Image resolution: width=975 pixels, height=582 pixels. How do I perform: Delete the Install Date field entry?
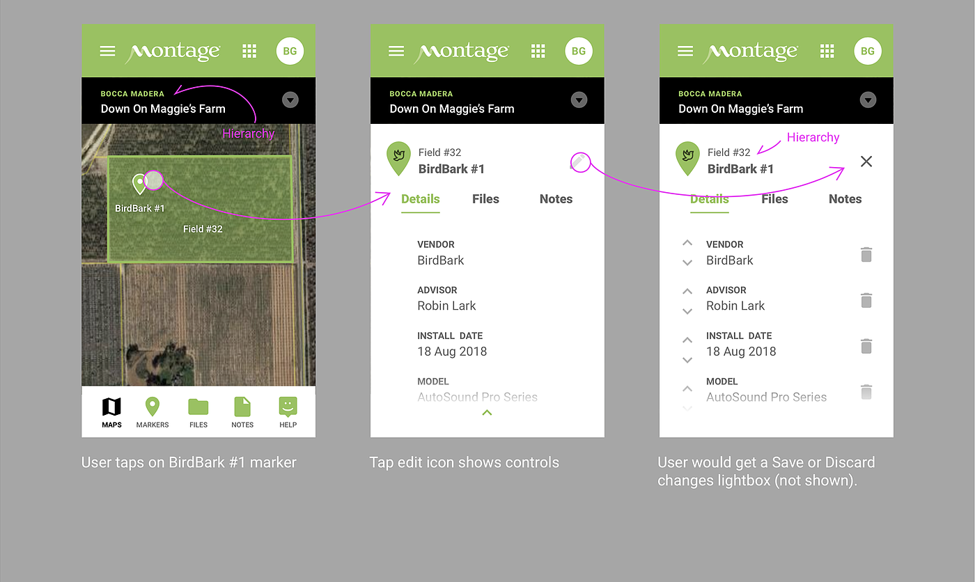[x=866, y=346]
